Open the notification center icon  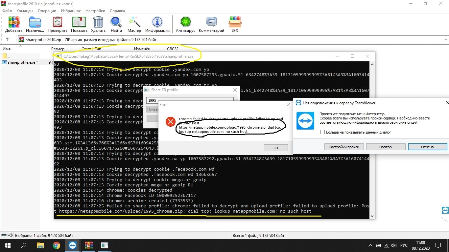[x=438, y=245]
